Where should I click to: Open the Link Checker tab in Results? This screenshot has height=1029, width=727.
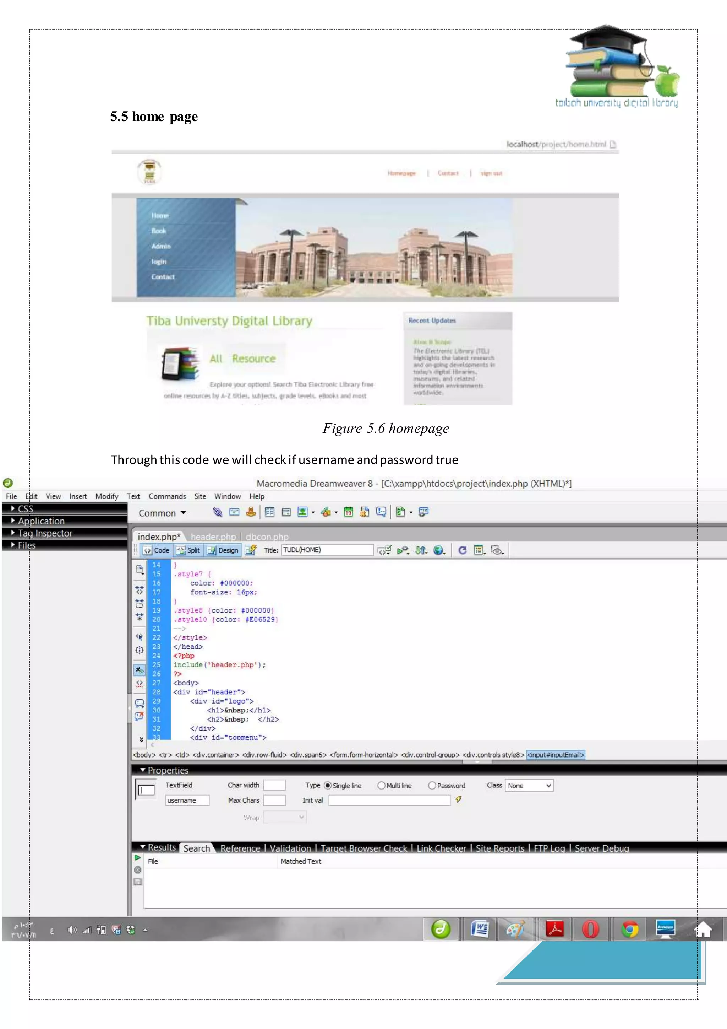(x=441, y=848)
